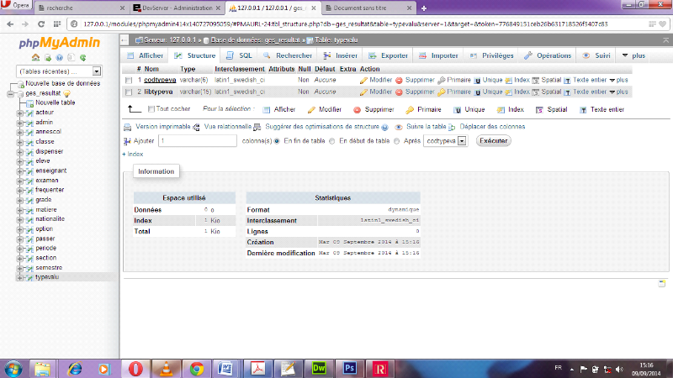673x378 pixels.
Task: Open the Exporter tab
Action: click(388, 55)
